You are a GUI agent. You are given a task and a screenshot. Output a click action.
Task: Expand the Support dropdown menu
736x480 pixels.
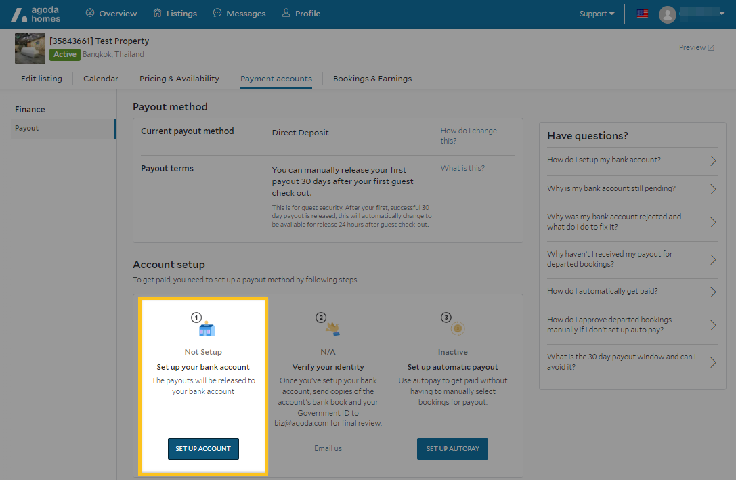tap(597, 14)
